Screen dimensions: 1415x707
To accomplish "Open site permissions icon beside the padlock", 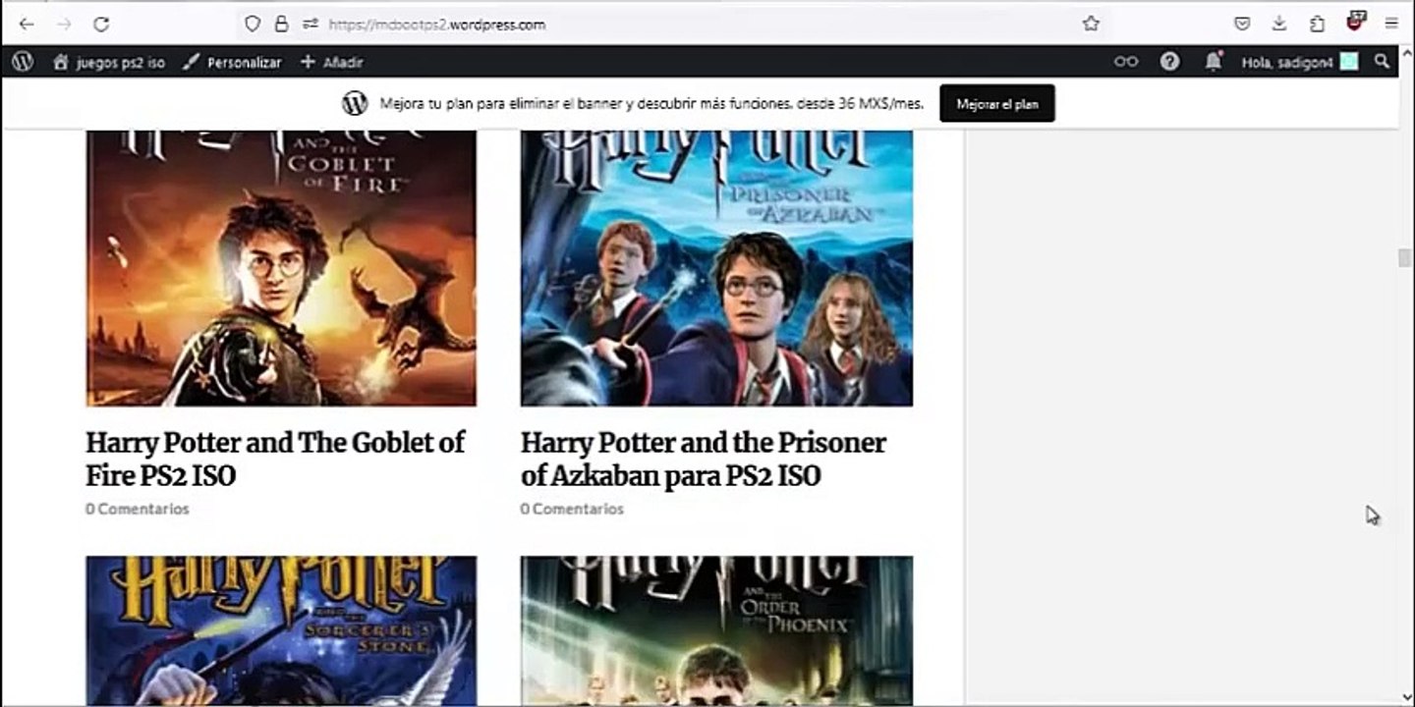I will tap(311, 25).
